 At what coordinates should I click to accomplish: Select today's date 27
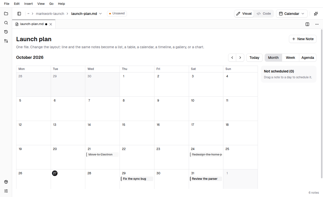[55, 173]
